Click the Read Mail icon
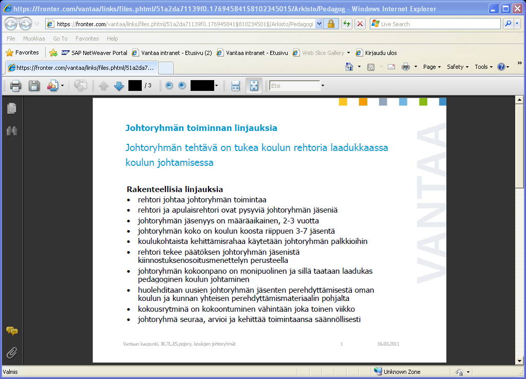 click(391, 67)
